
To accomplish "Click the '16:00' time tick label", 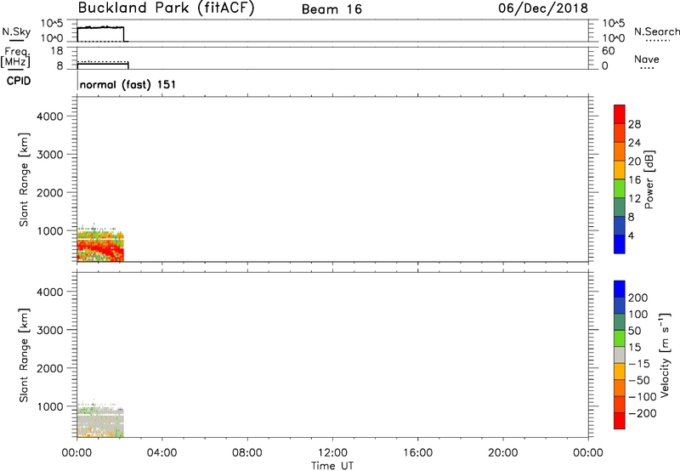I will click(417, 453).
